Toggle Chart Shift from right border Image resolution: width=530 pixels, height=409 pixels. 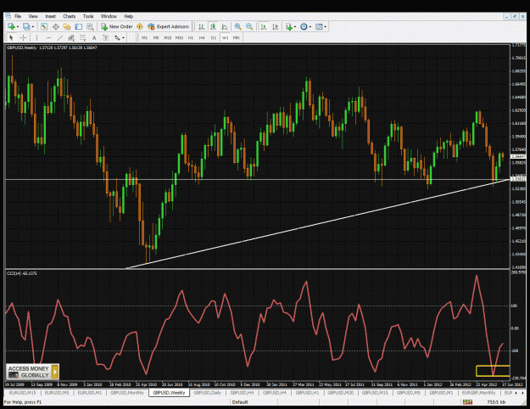(276, 26)
